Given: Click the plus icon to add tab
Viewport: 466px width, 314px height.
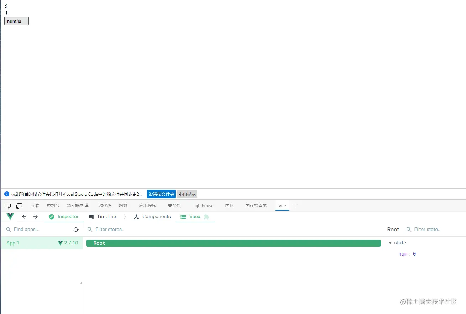Looking at the screenshot, I should [x=295, y=205].
